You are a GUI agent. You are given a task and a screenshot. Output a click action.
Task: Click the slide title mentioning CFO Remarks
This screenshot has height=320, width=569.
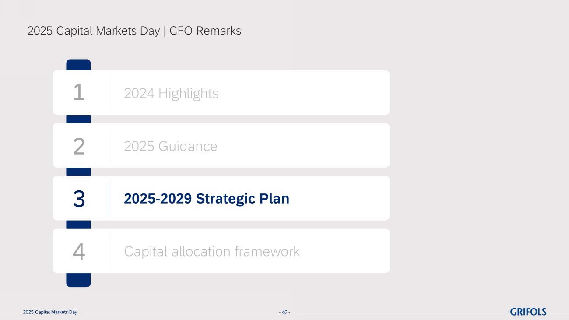[134, 31]
